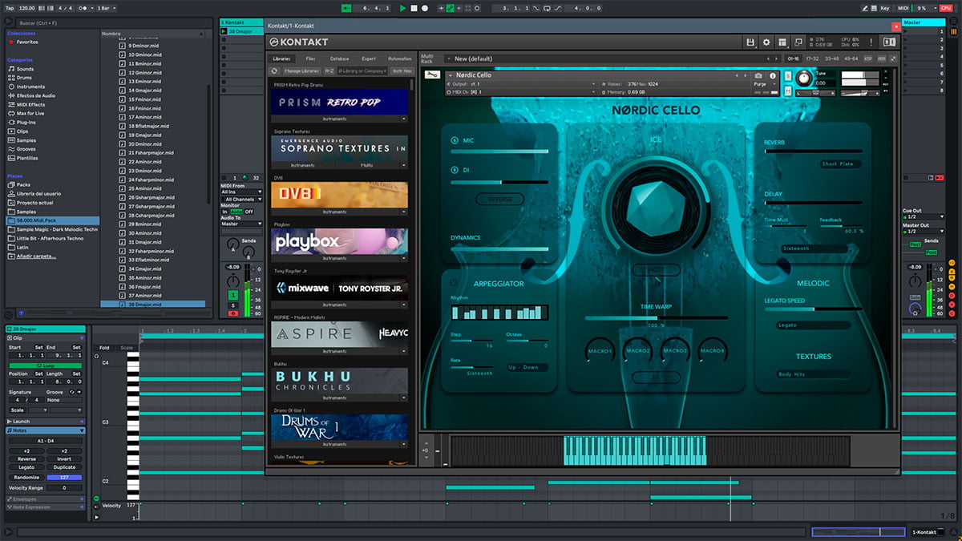Toggle Kontakt KSP rack button
Screen dimensions: 962x541
click(867, 59)
